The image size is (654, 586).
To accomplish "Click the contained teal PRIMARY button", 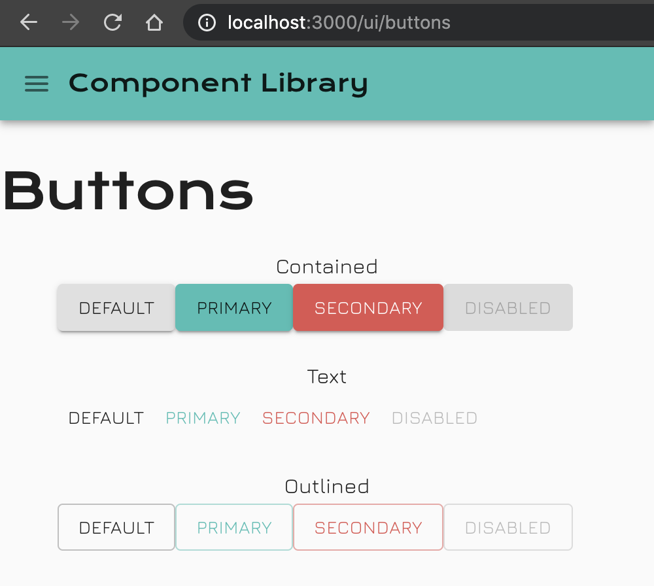I will [x=234, y=308].
